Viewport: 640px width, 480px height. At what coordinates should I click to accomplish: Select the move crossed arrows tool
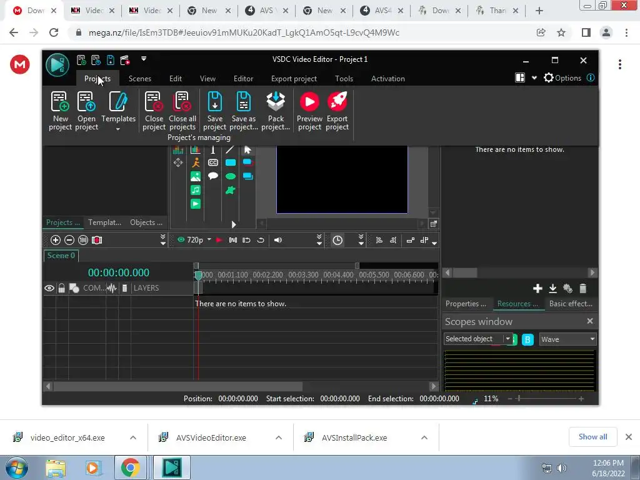pos(178,162)
